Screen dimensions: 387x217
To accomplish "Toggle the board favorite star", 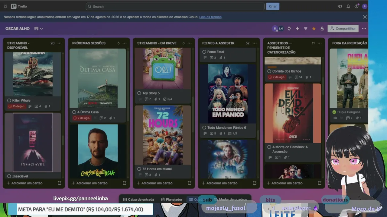I will coord(314,29).
